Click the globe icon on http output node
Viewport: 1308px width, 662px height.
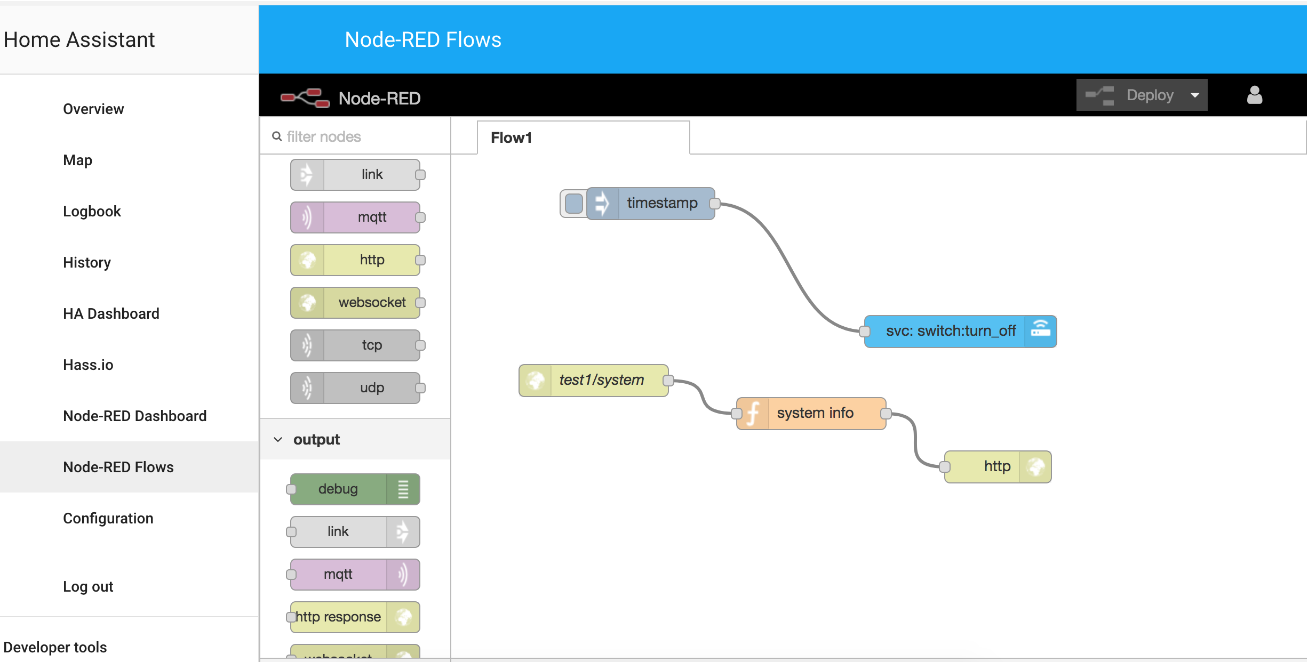click(1035, 467)
